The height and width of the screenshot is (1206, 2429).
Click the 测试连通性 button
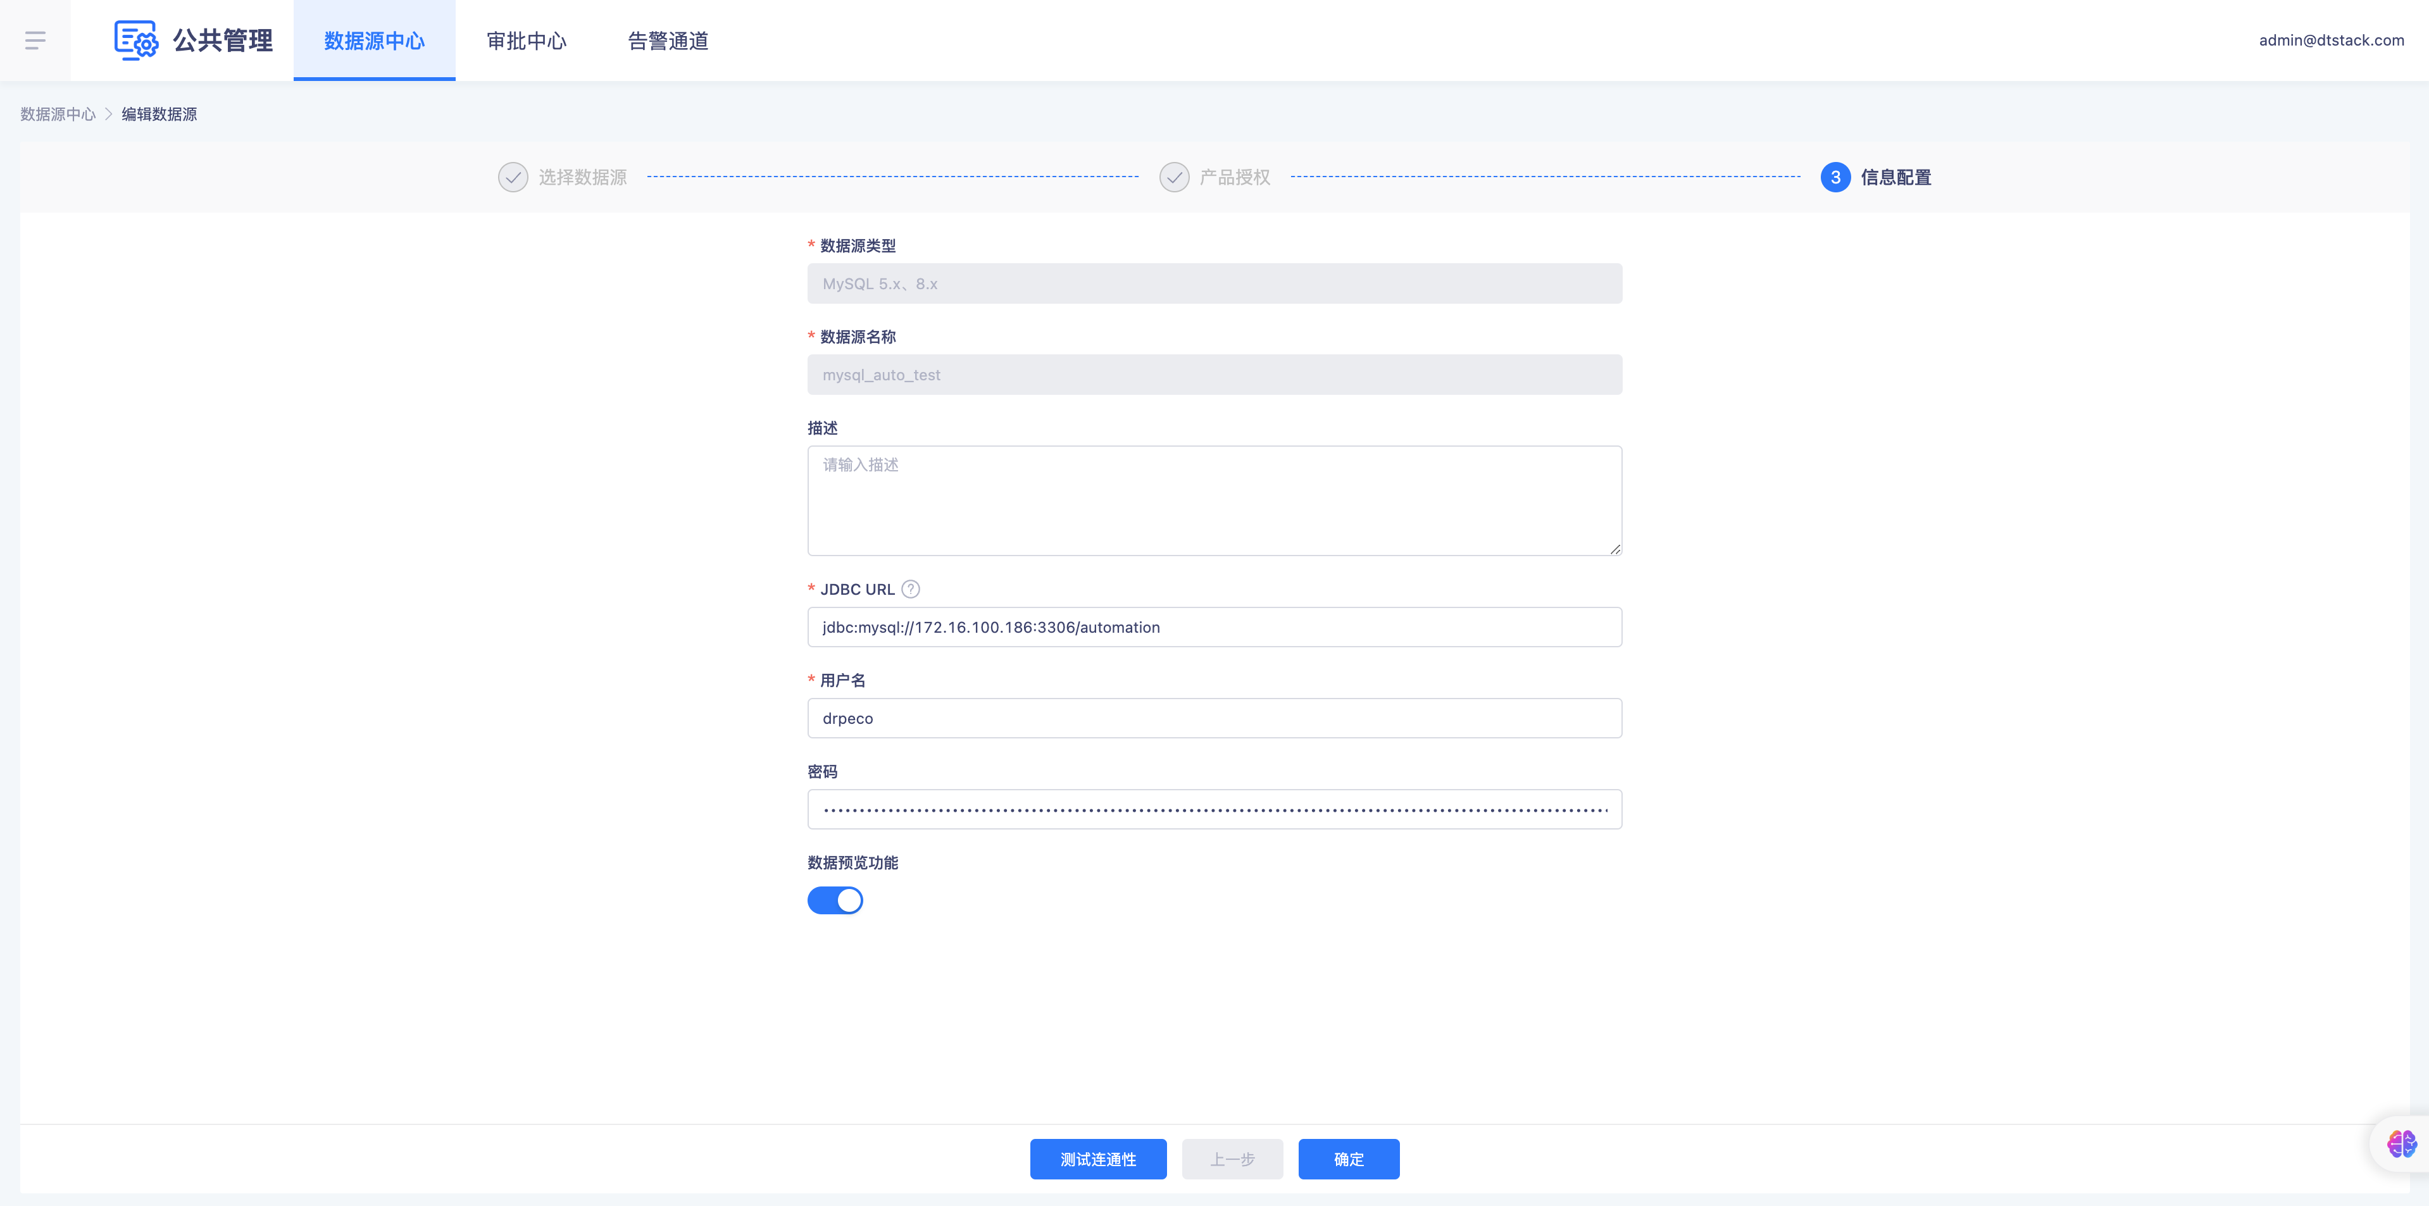pos(1097,1159)
